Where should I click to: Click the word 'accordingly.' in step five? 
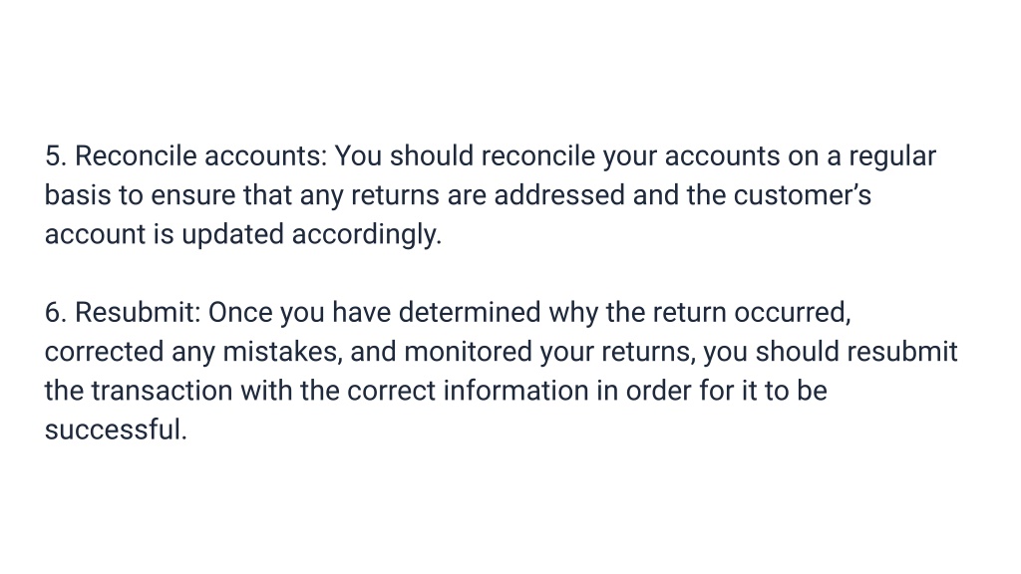[x=367, y=235]
